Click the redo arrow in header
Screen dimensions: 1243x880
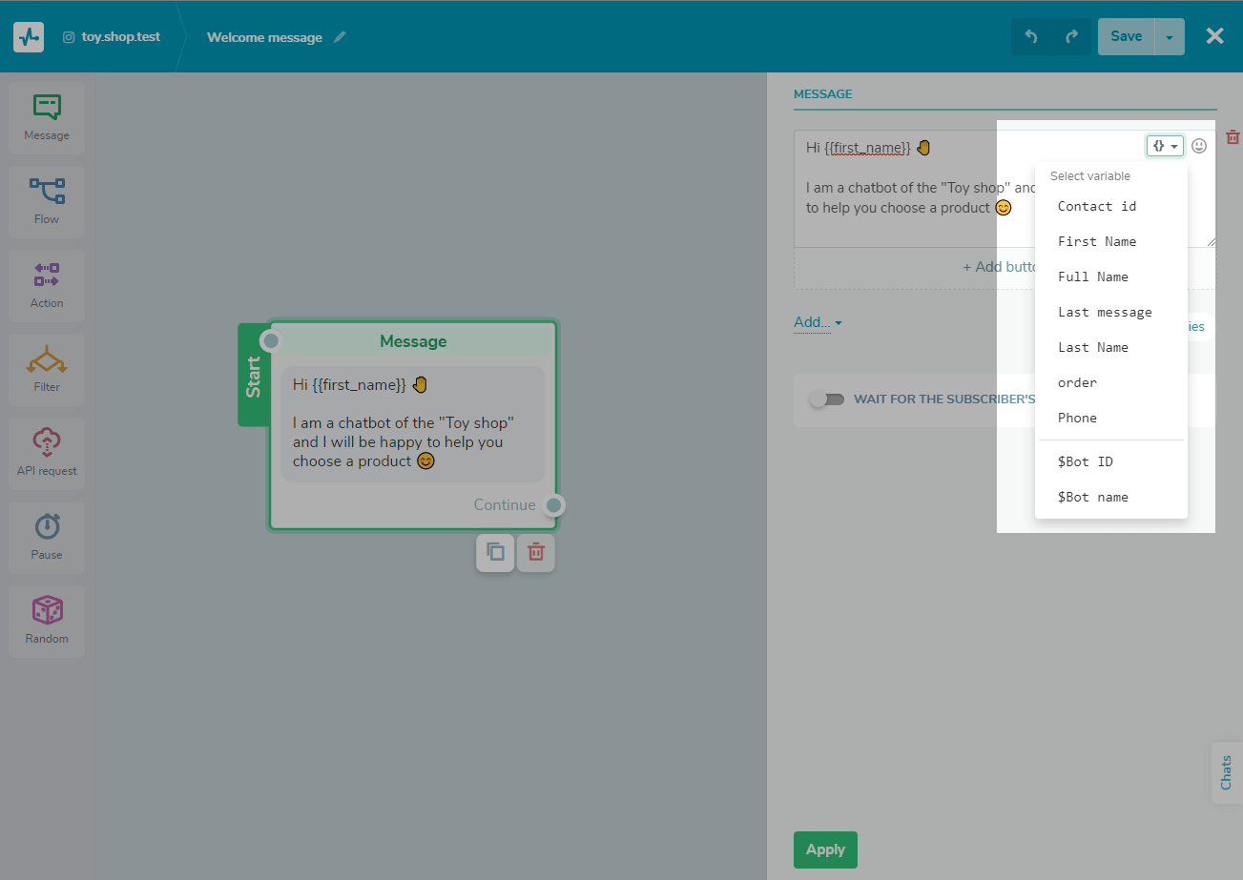click(x=1071, y=37)
